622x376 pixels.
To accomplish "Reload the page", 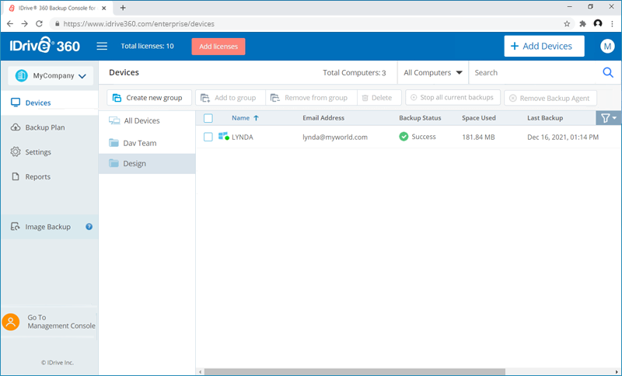I will 39,24.
